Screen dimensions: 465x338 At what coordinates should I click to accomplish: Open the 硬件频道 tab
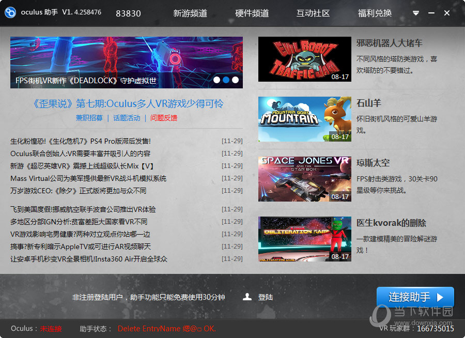tap(252, 13)
